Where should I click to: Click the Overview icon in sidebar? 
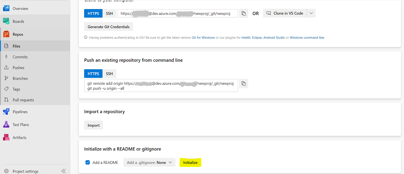click(x=6, y=8)
